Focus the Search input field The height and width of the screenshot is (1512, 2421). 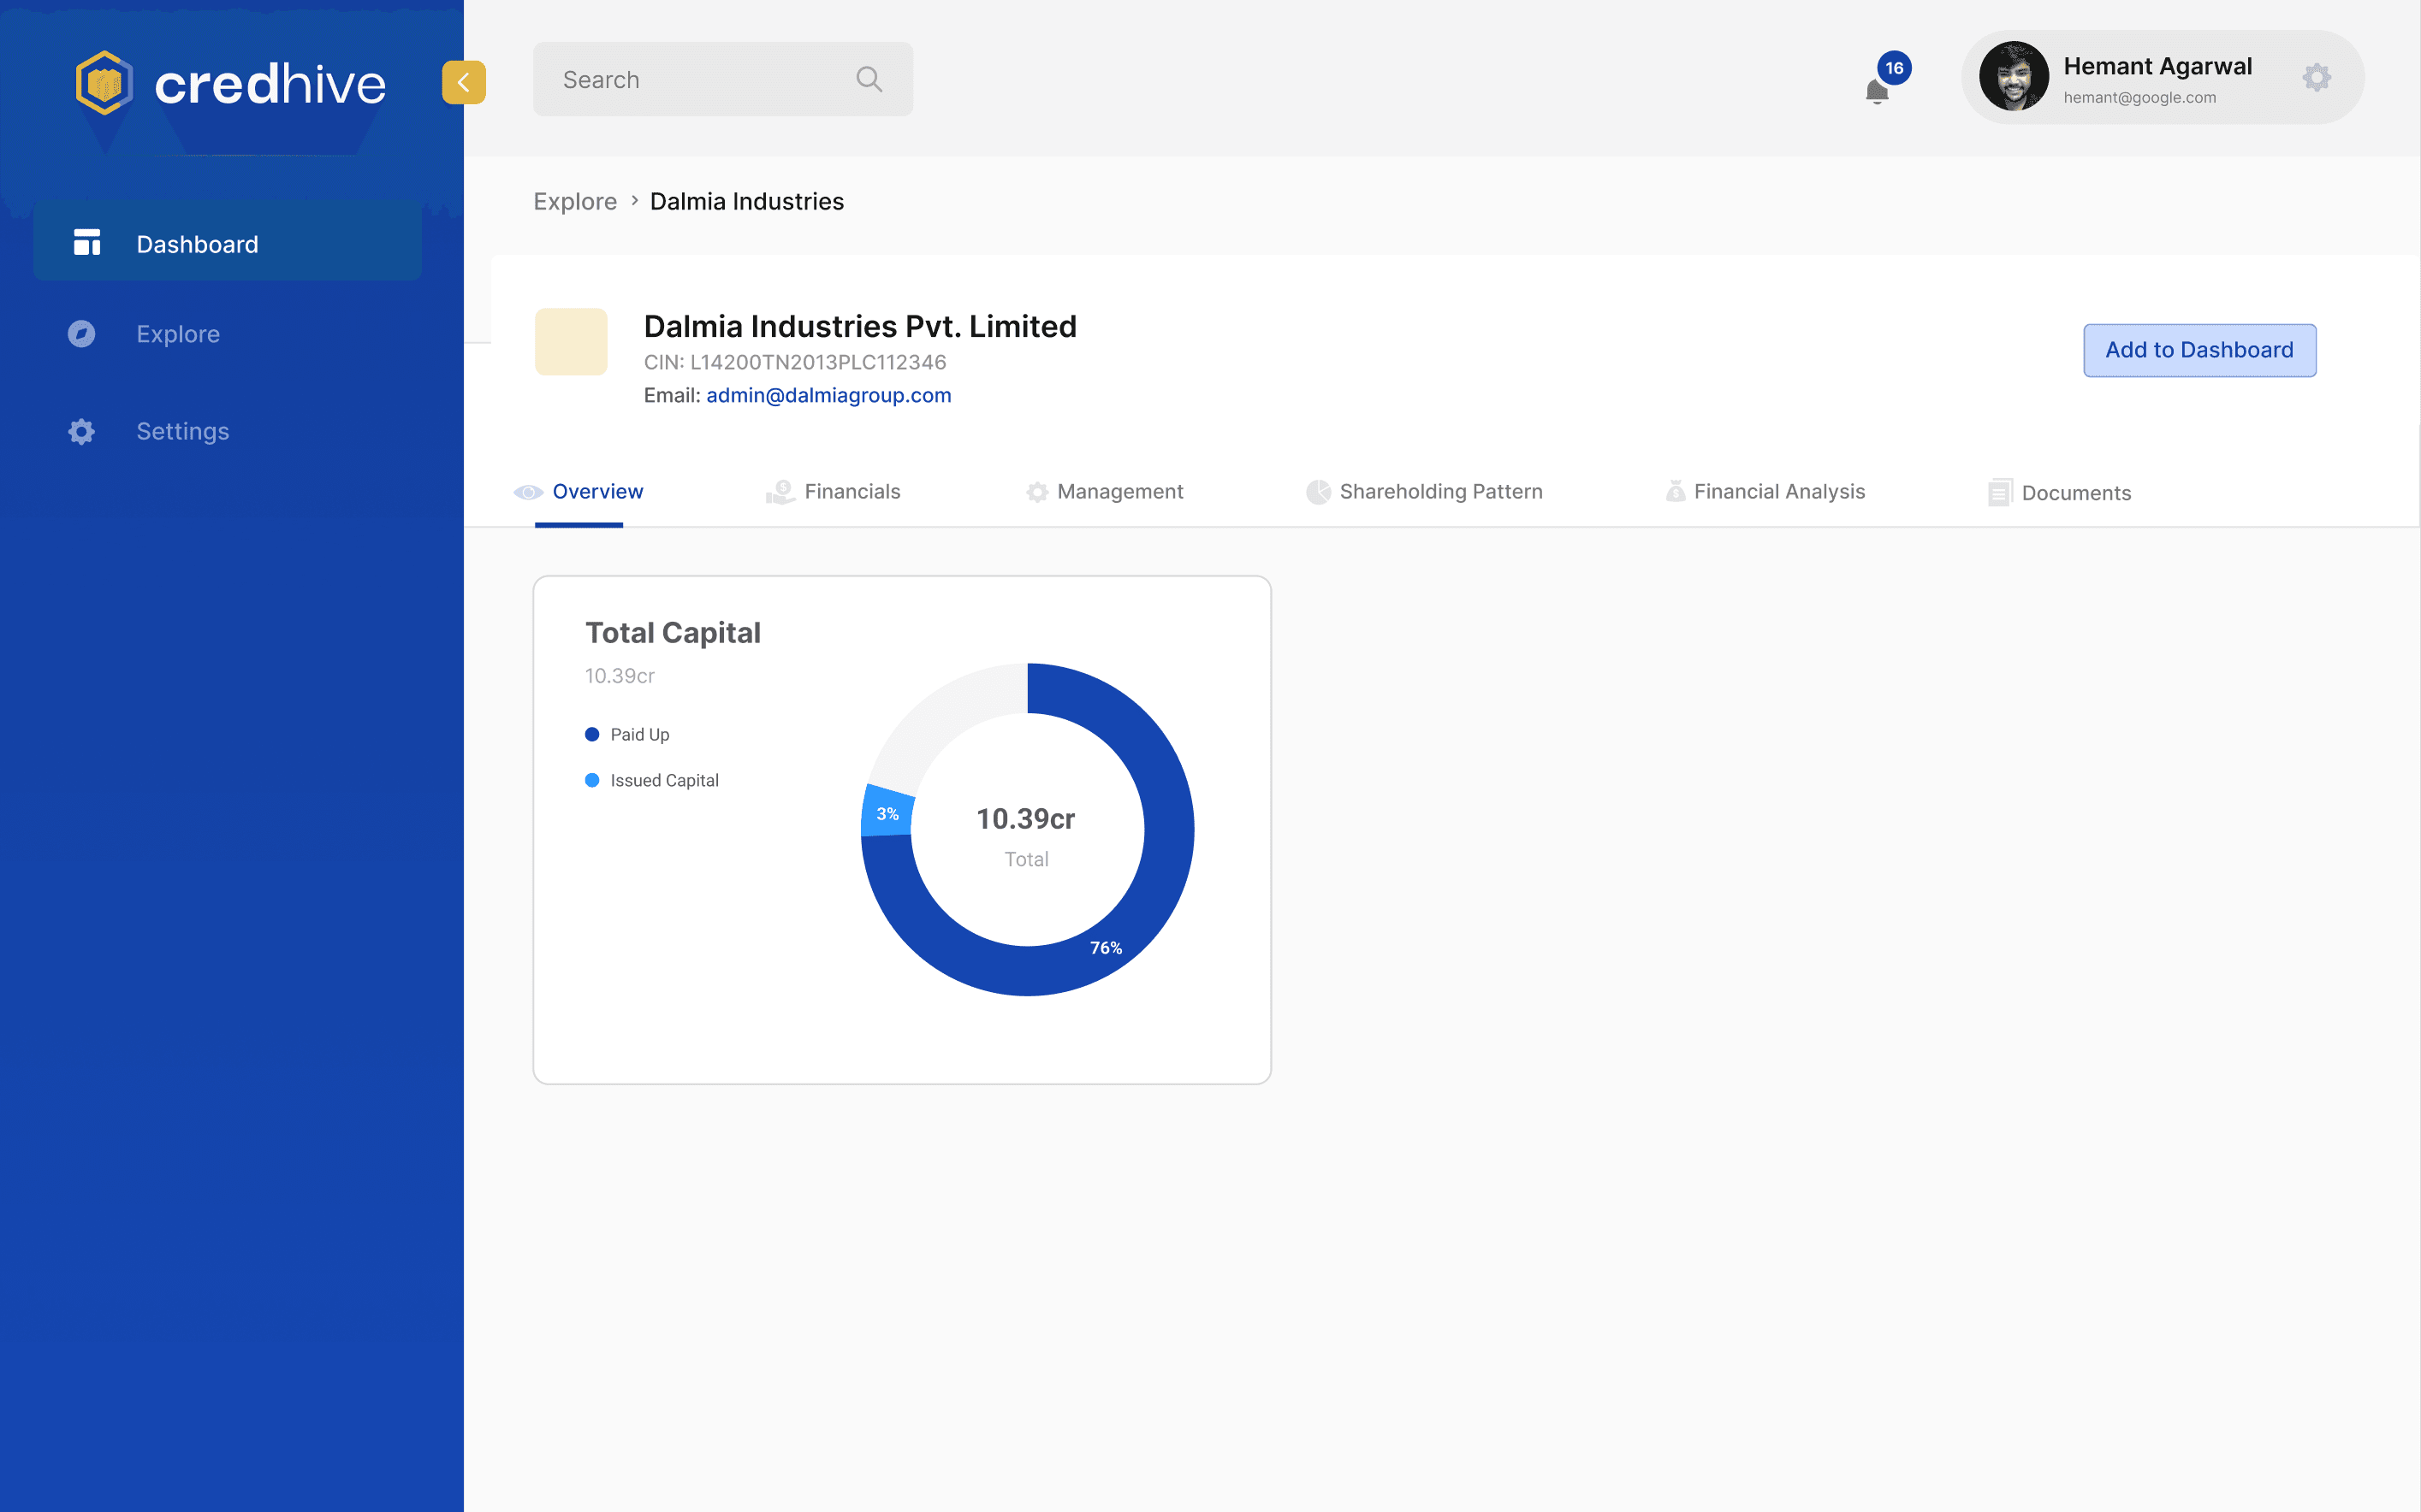pyautogui.click(x=722, y=79)
